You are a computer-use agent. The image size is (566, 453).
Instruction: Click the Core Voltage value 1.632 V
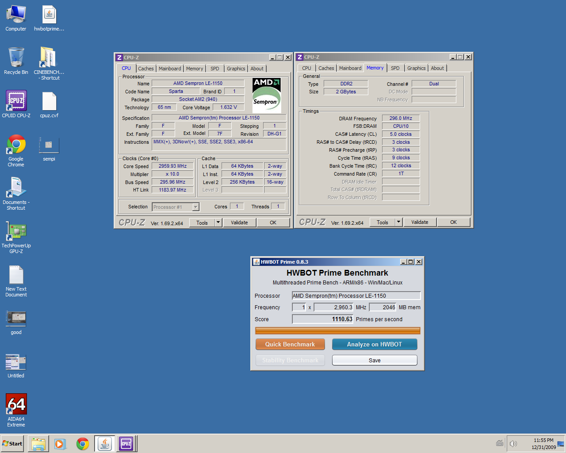coord(229,107)
